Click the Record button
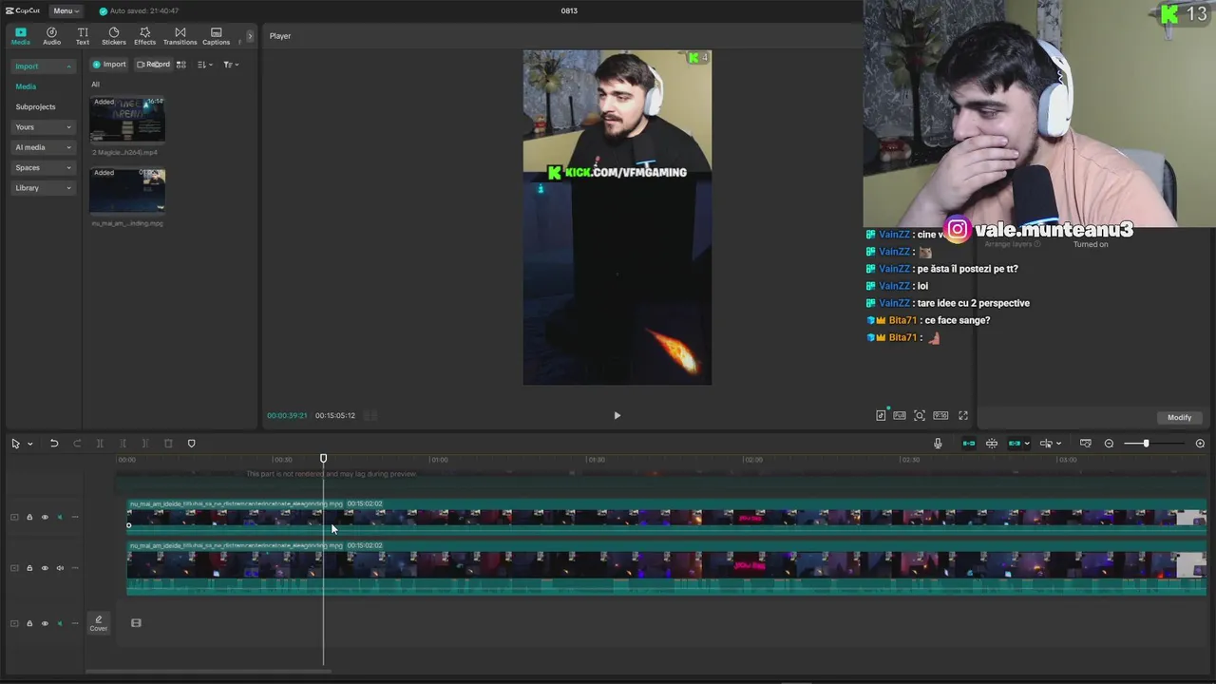Viewport: 1216px width, 684px height. click(153, 65)
